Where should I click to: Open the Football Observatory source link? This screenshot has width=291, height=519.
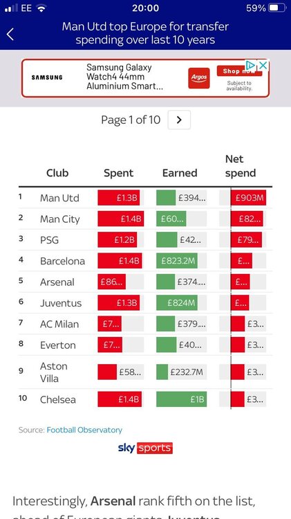[x=84, y=430]
